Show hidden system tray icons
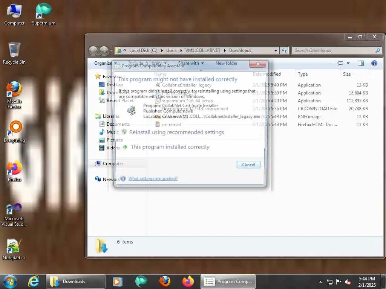386x289 pixels. click(x=320, y=282)
